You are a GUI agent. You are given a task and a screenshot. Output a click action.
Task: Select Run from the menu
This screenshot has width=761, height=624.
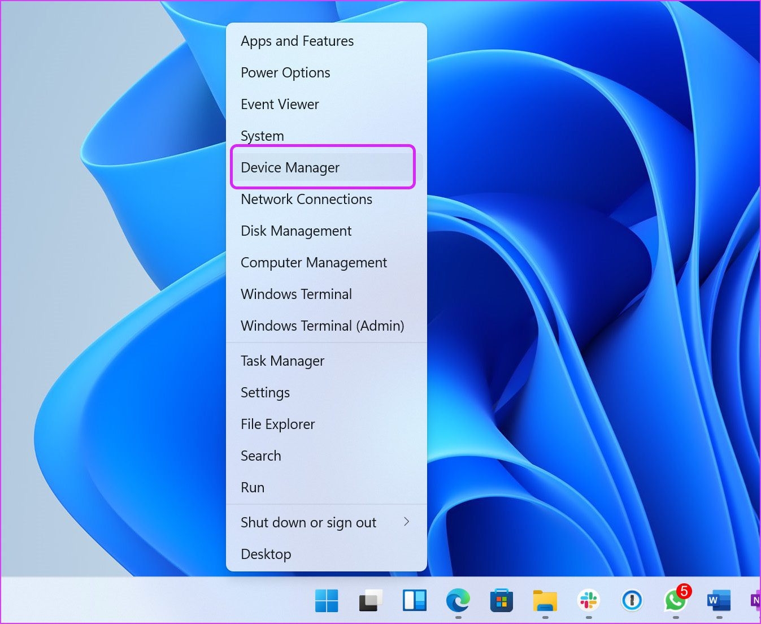[x=252, y=487]
